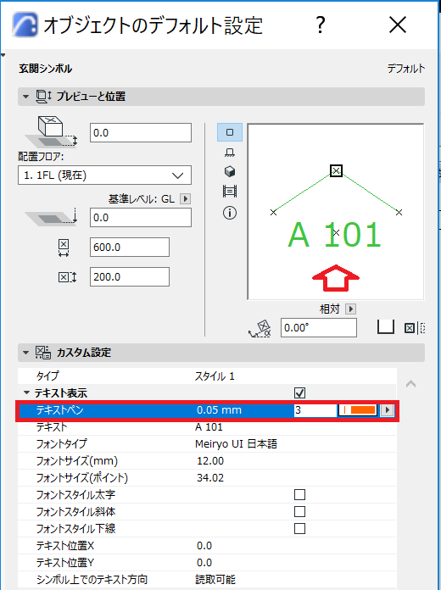
Task: Click the 600.0 width input field
Action: [130, 248]
